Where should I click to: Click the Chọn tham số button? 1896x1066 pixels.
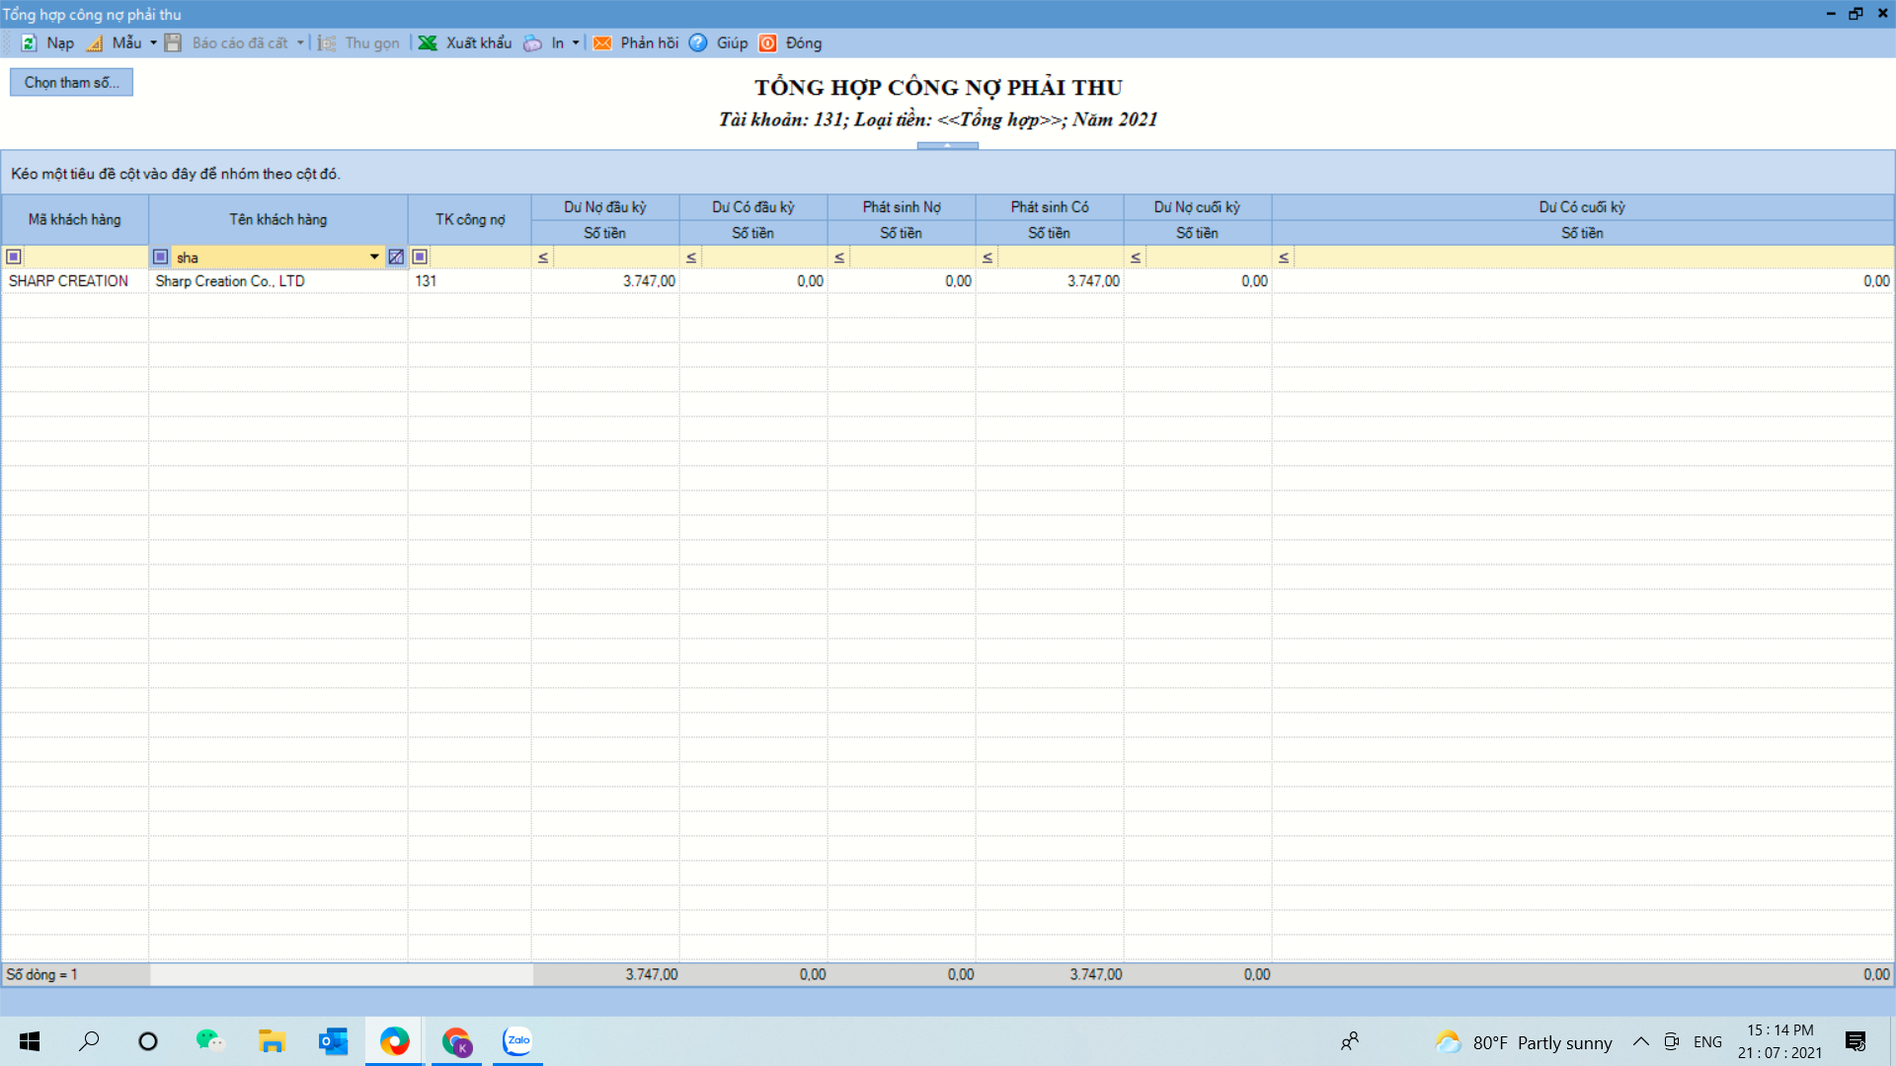(x=71, y=82)
